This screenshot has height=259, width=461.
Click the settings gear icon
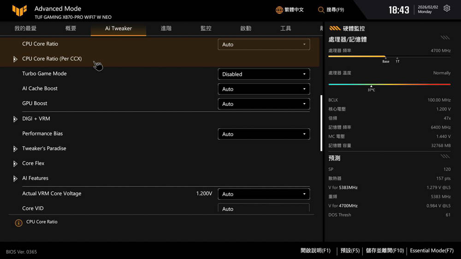coord(447,9)
